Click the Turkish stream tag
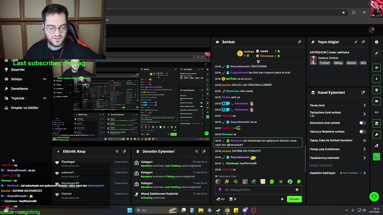The height and width of the screenshot is (215, 383). pos(324,63)
